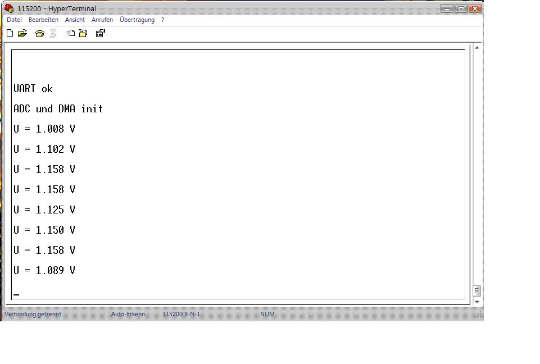
Task: Click the Call telephone icon
Action: point(39,33)
